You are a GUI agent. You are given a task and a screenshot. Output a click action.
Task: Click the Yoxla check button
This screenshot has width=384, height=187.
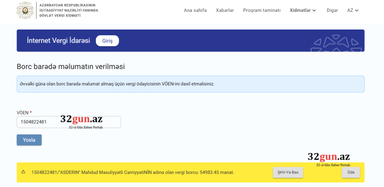pyautogui.click(x=29, y=140)
